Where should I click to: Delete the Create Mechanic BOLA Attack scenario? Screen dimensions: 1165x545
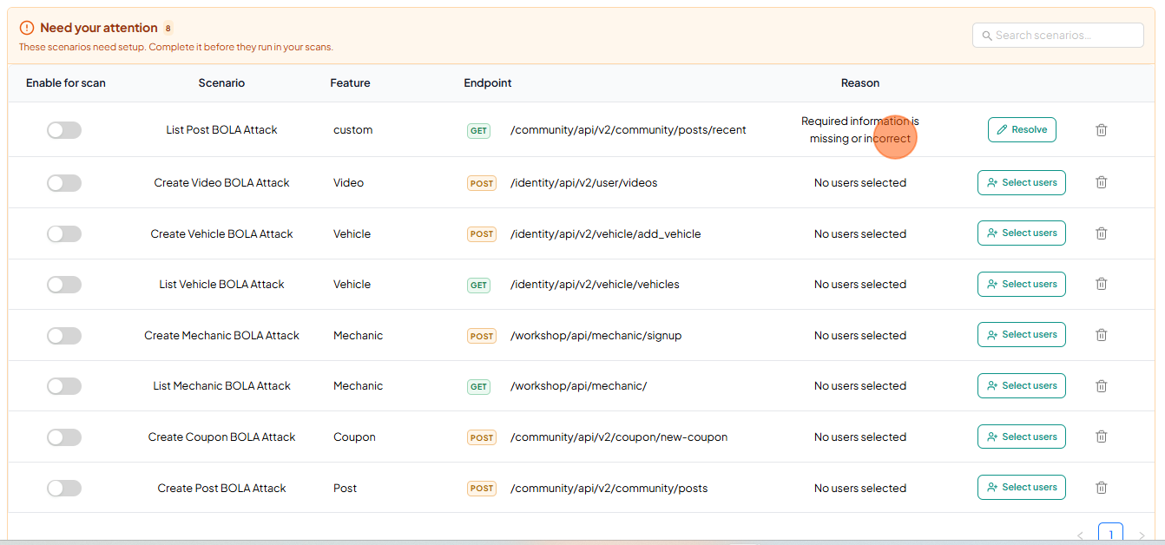(1101, 335)
